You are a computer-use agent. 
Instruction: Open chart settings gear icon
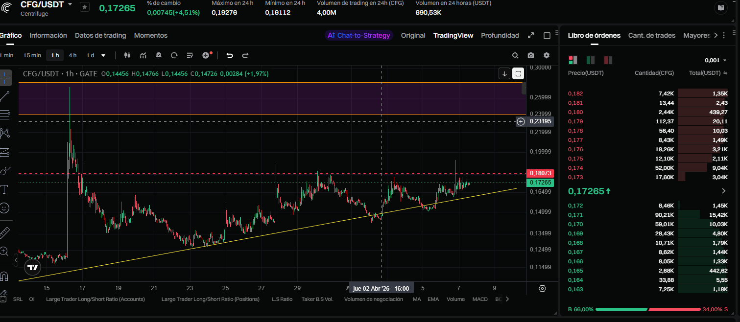point(547,55)
